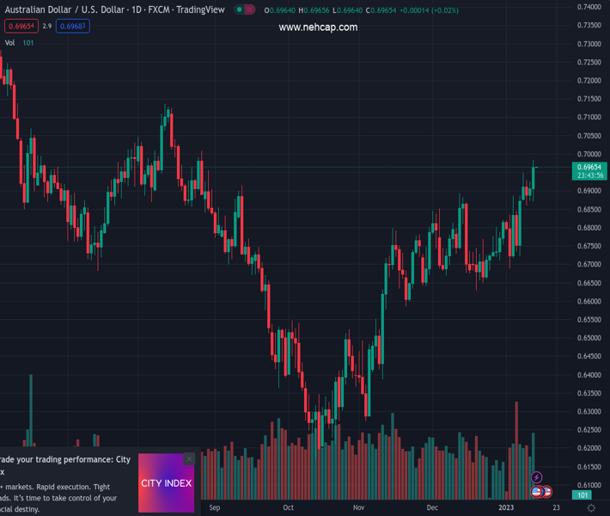Open chart settings gear icon
The image size is (610, 516).
(591, 508)
